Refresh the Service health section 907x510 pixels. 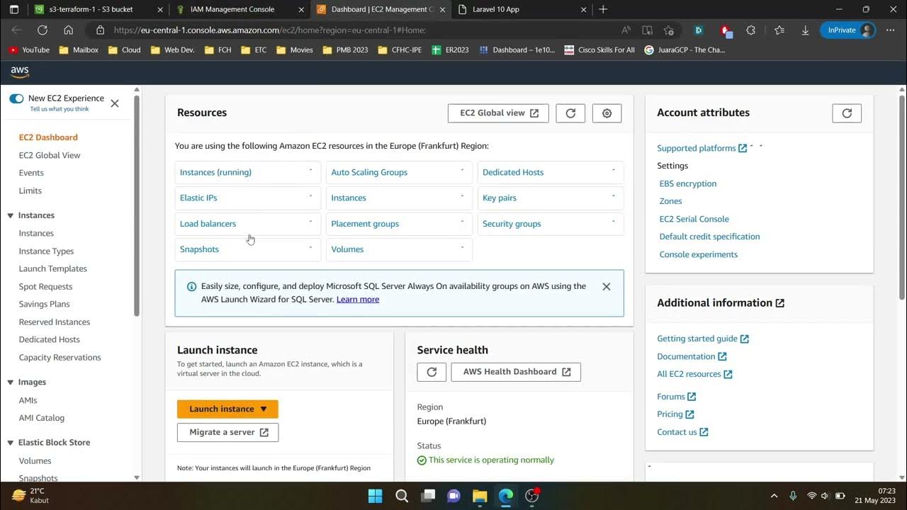[432, 372]
